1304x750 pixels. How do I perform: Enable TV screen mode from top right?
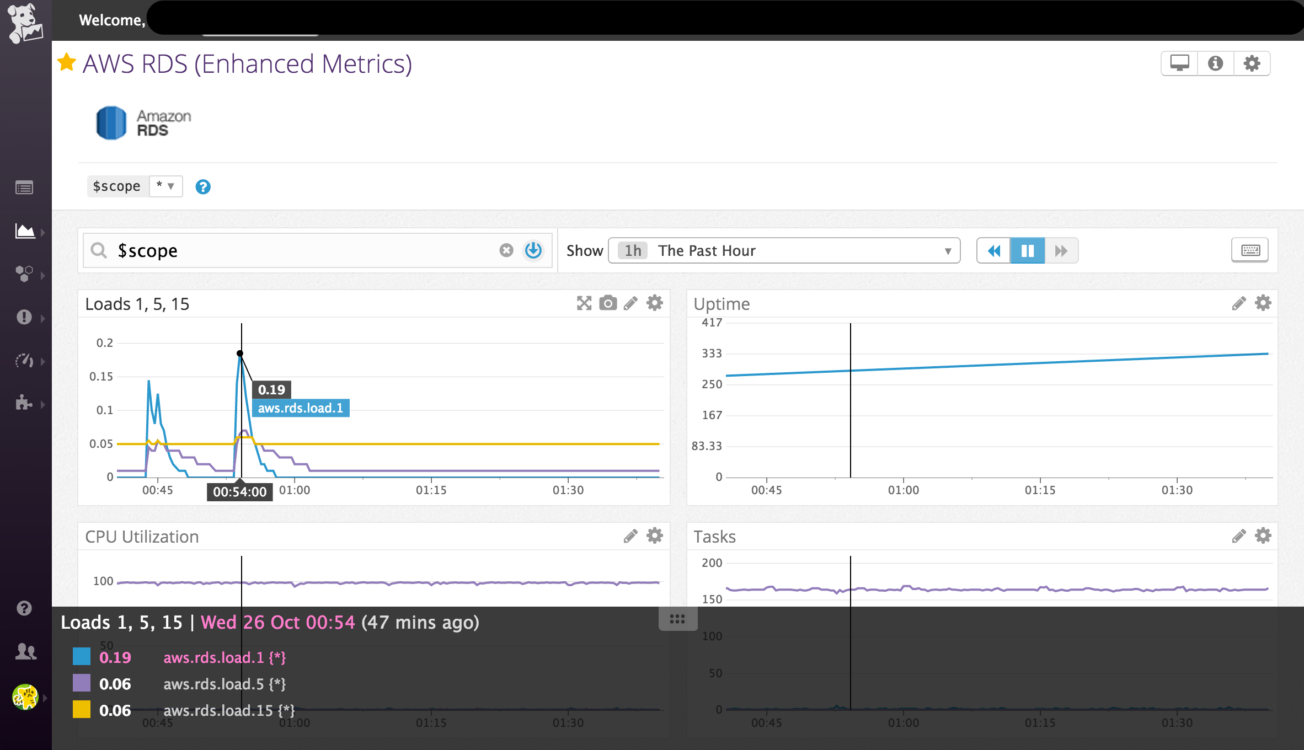click(x=1179, y=63)
